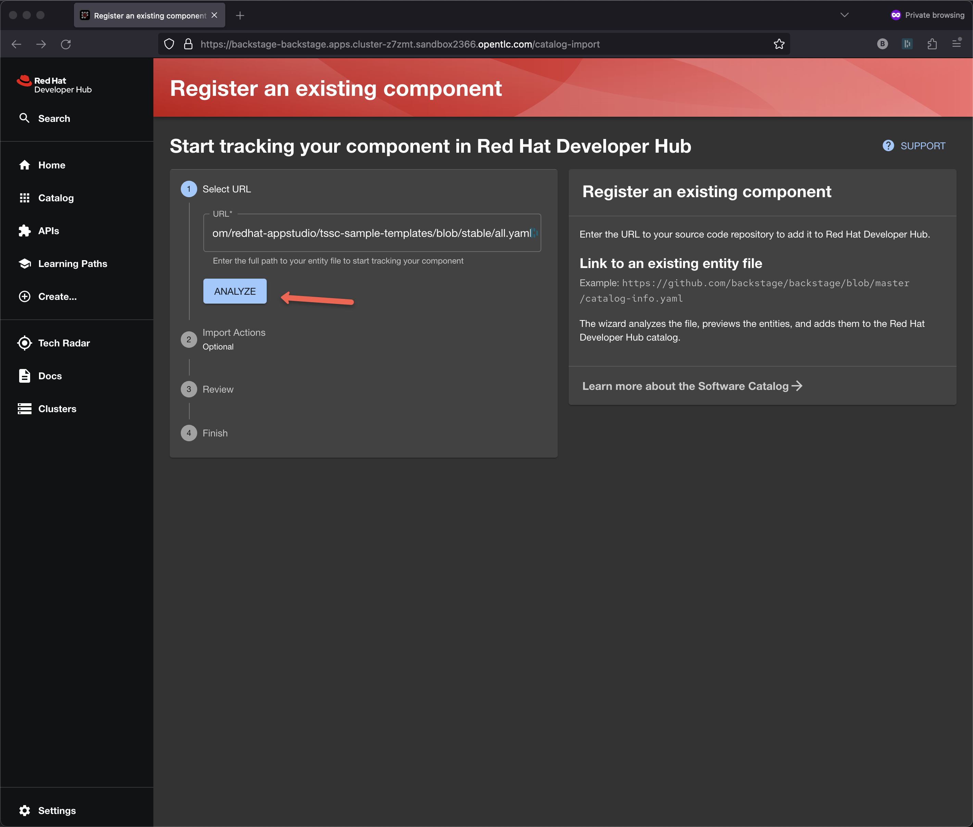
Task: Open Docs from sidebar
Action: click(50, 376)
